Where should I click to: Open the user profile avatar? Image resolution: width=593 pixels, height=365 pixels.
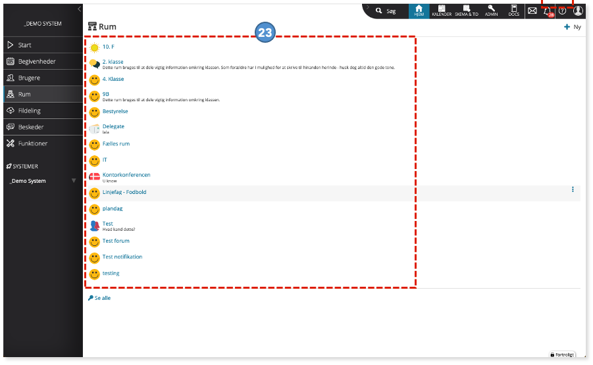[578, 11]
